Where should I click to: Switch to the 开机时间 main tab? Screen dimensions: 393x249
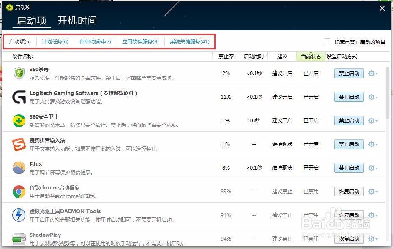point(77,21)
